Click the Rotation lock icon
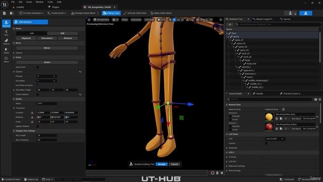This screenshot has height=182, width=323. [32, 117]
